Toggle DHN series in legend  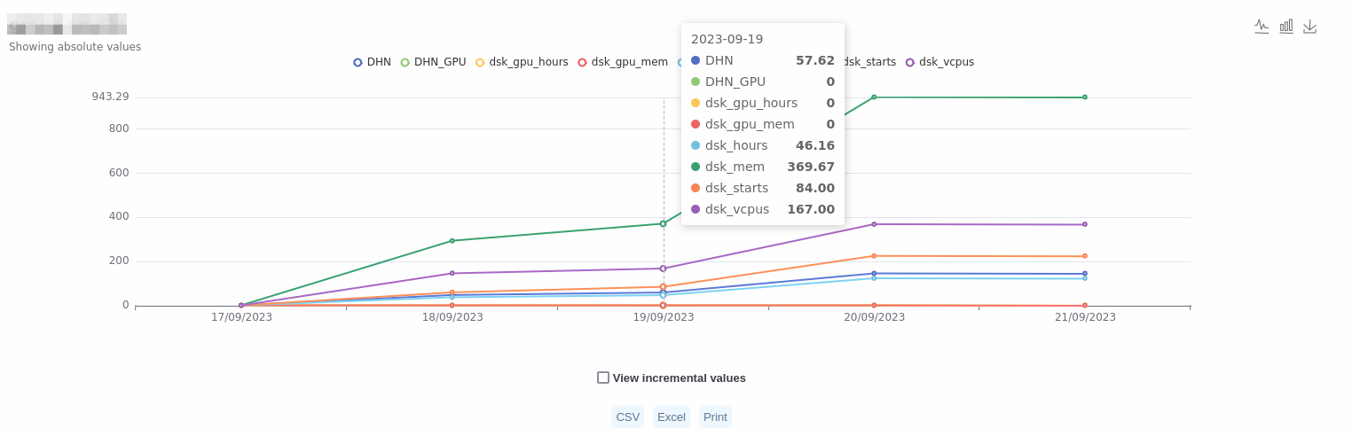click(x=372, y=62)
